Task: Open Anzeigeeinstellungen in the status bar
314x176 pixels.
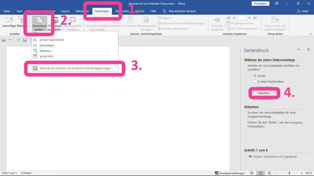Action: point(230,173)
